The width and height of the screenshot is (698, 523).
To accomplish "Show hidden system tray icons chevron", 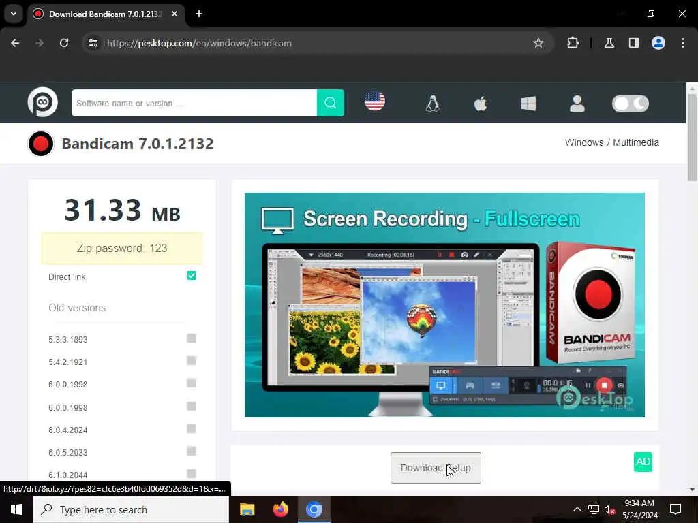I will (577, 509).
